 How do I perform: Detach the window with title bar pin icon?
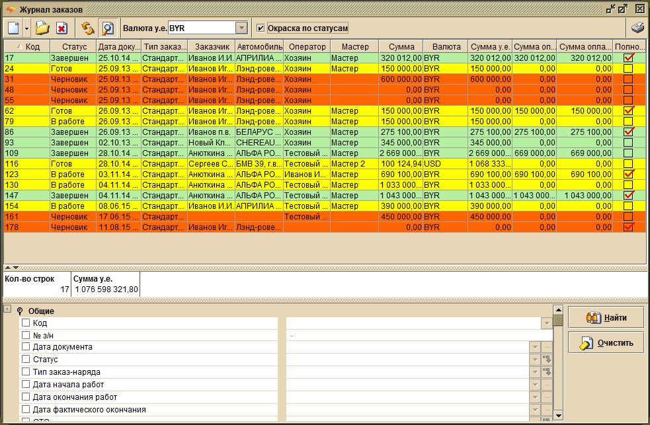coord(610,9)
